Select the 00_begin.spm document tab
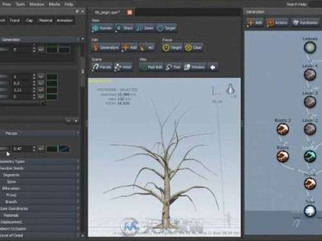The image size is (322, 241). [x=108, y=12]
